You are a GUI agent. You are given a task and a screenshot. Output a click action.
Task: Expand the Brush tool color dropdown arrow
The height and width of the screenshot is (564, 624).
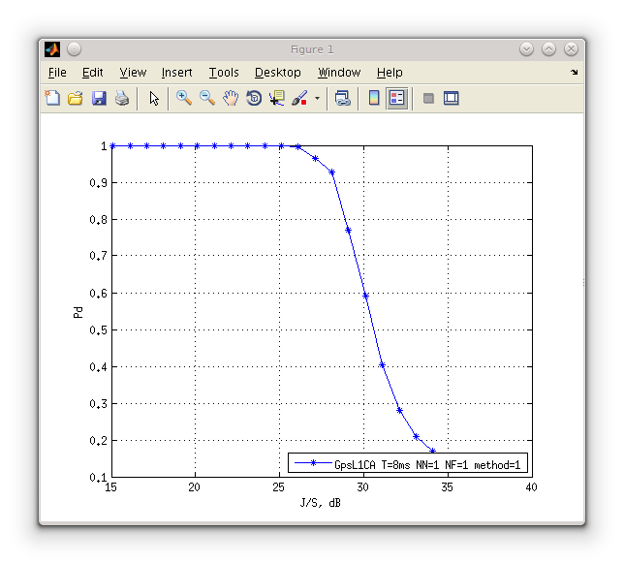point(317,98)
